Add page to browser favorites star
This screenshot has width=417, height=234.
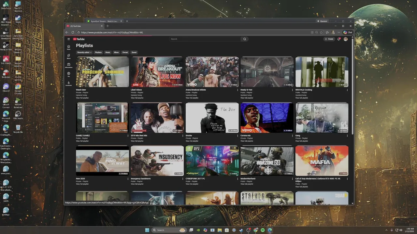tap(321, 32)
